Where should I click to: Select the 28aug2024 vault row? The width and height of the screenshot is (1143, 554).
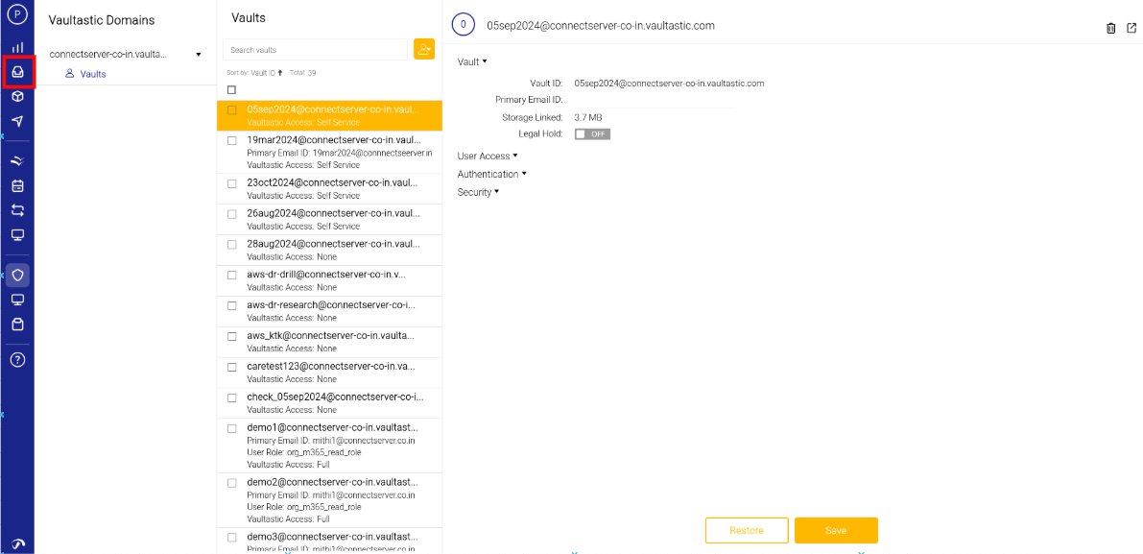coord(329,250)
